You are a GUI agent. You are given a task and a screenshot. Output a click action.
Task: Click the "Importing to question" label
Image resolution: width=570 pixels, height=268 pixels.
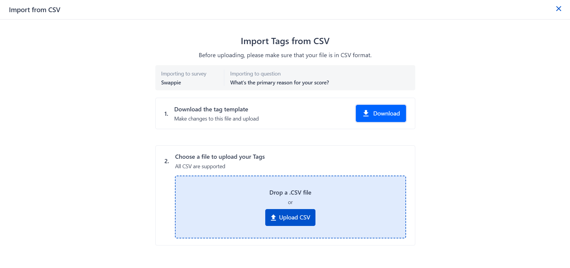pos(255,74)
